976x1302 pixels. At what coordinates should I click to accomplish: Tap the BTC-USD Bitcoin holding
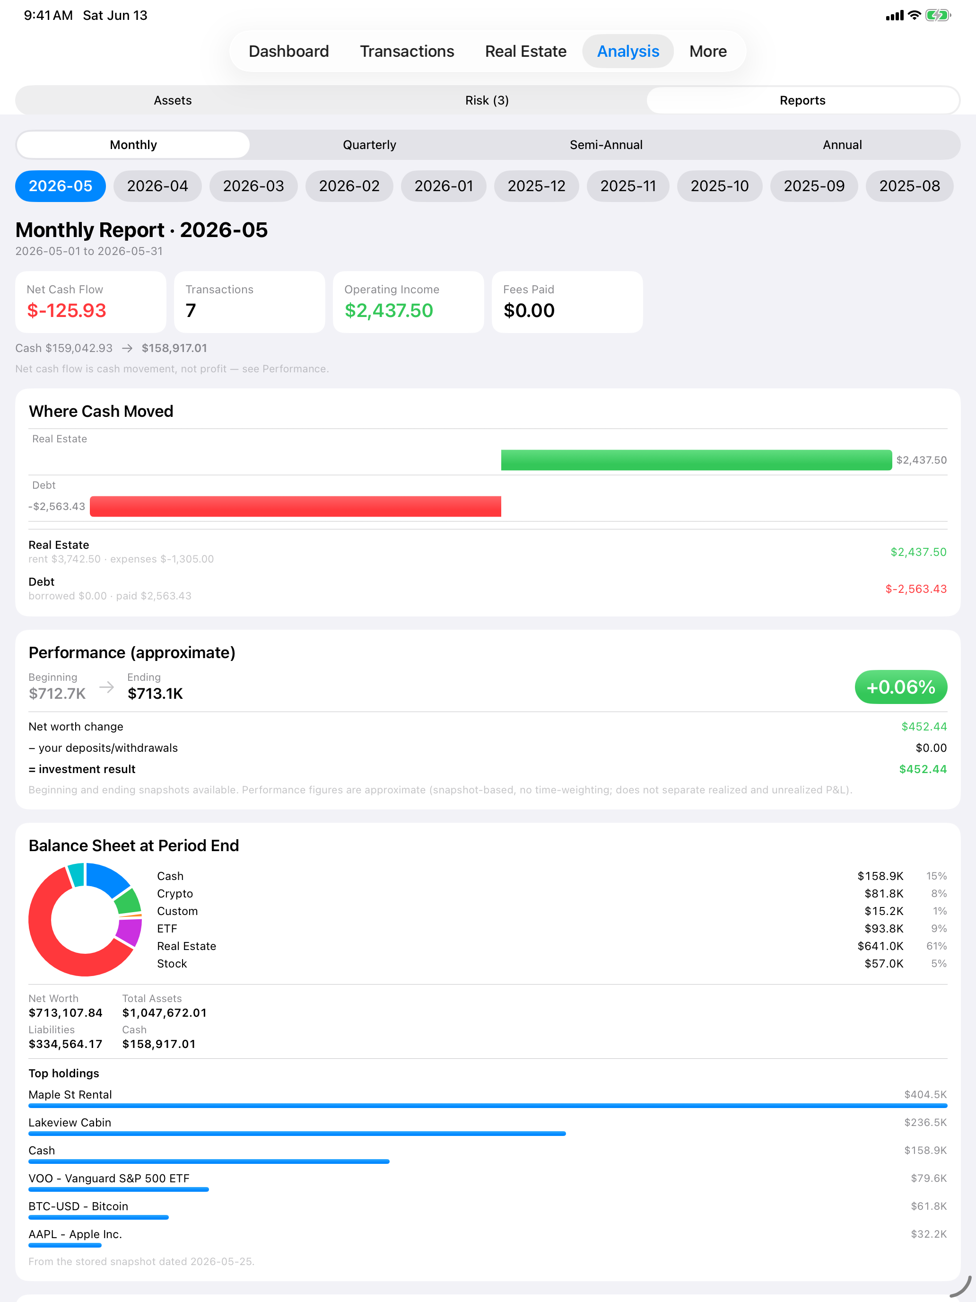(x=488, y=1210)
